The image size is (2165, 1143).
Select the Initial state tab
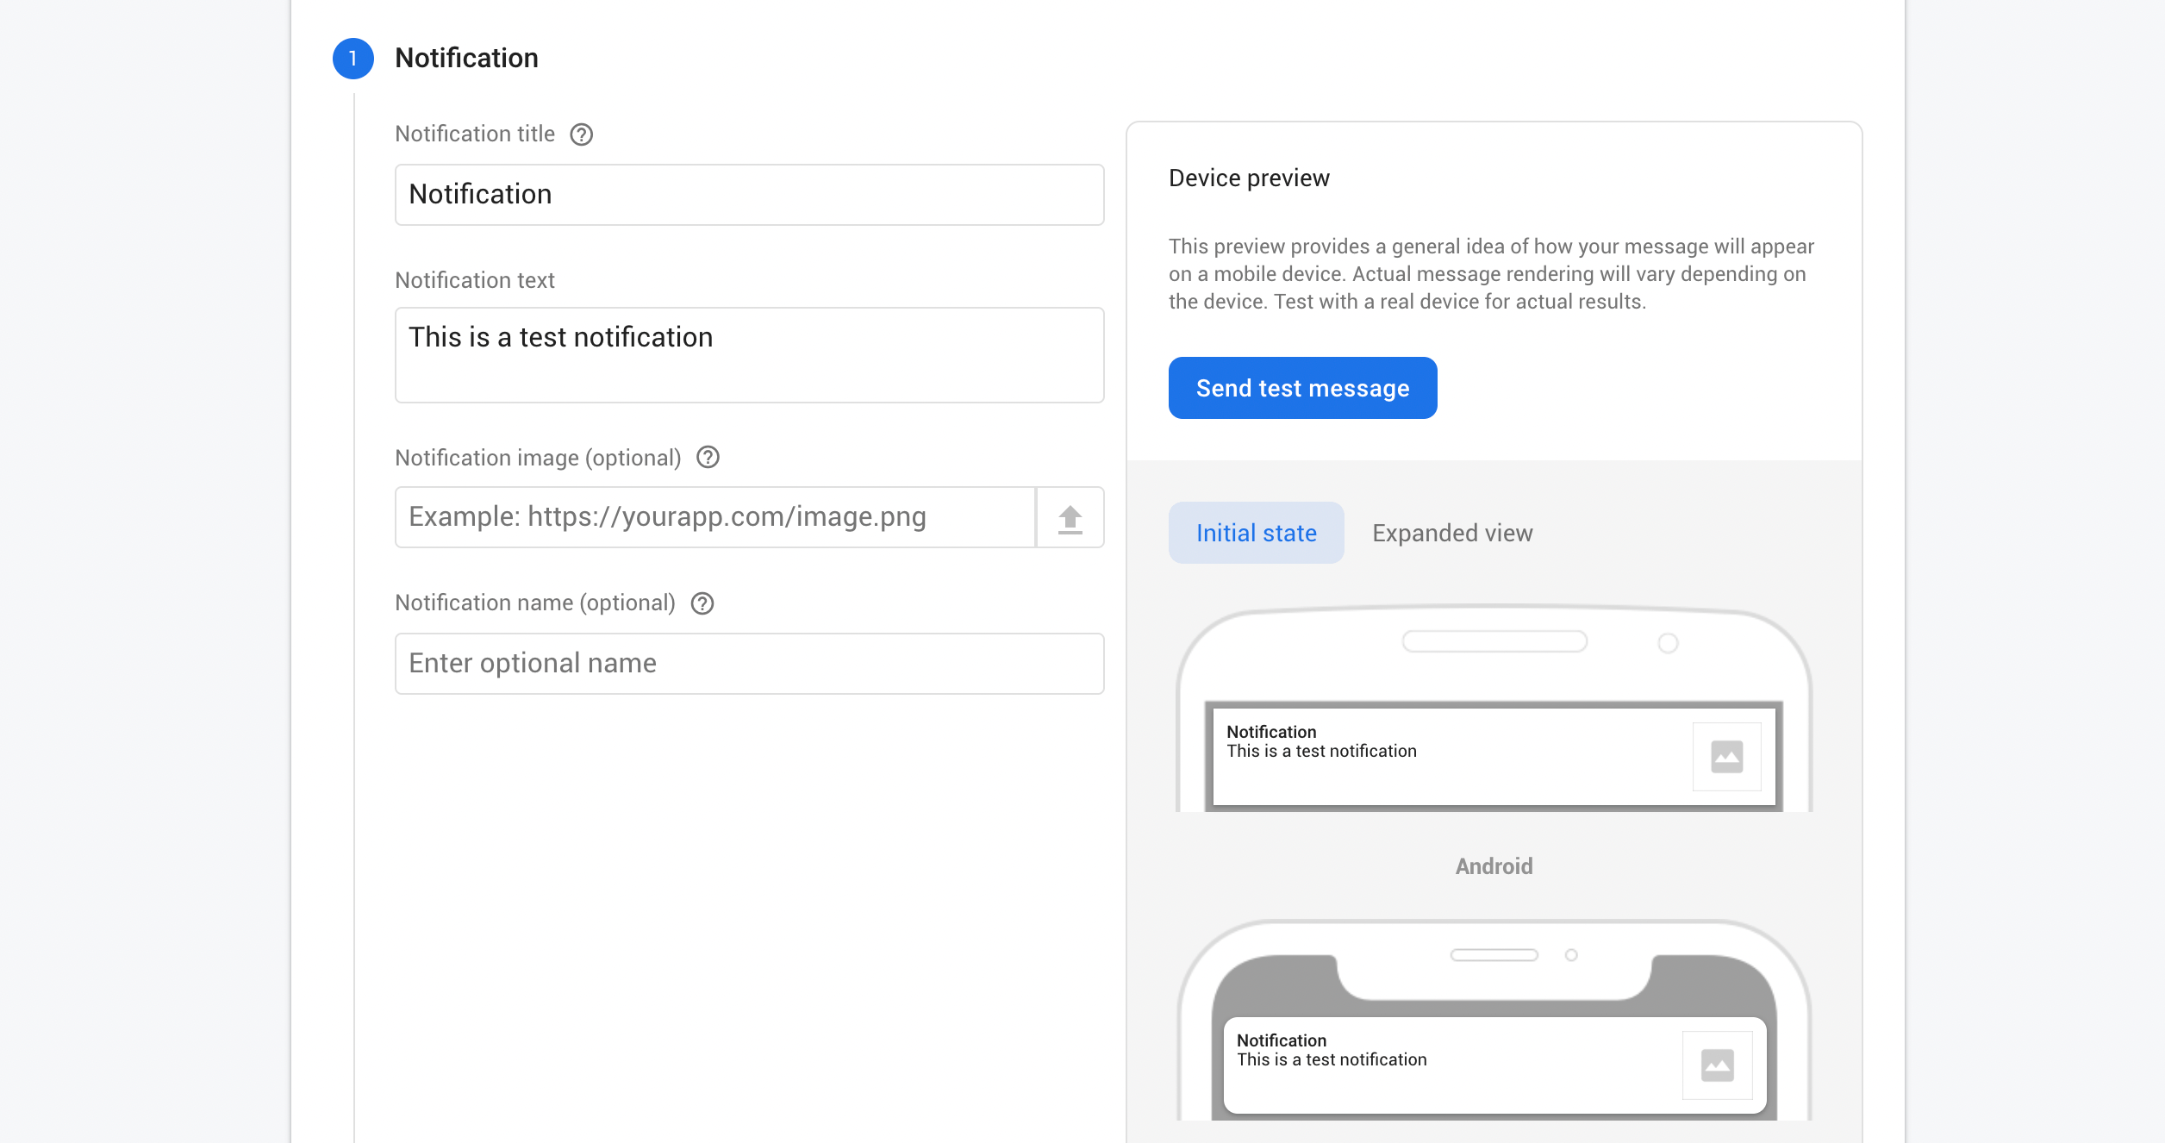pos(1256,533)
